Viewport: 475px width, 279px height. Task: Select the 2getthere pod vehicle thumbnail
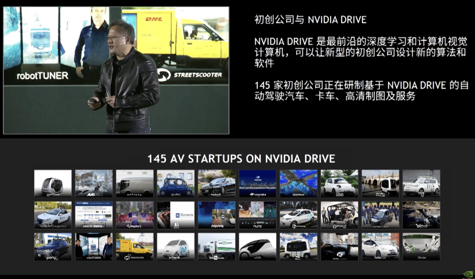pyautogui.click(x=53, y=184)
